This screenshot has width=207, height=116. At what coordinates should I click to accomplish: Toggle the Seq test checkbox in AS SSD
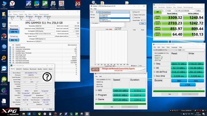tap(155, 64)
